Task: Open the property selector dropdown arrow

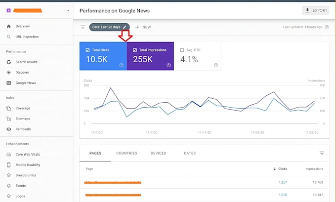Action: click(68, 10)
